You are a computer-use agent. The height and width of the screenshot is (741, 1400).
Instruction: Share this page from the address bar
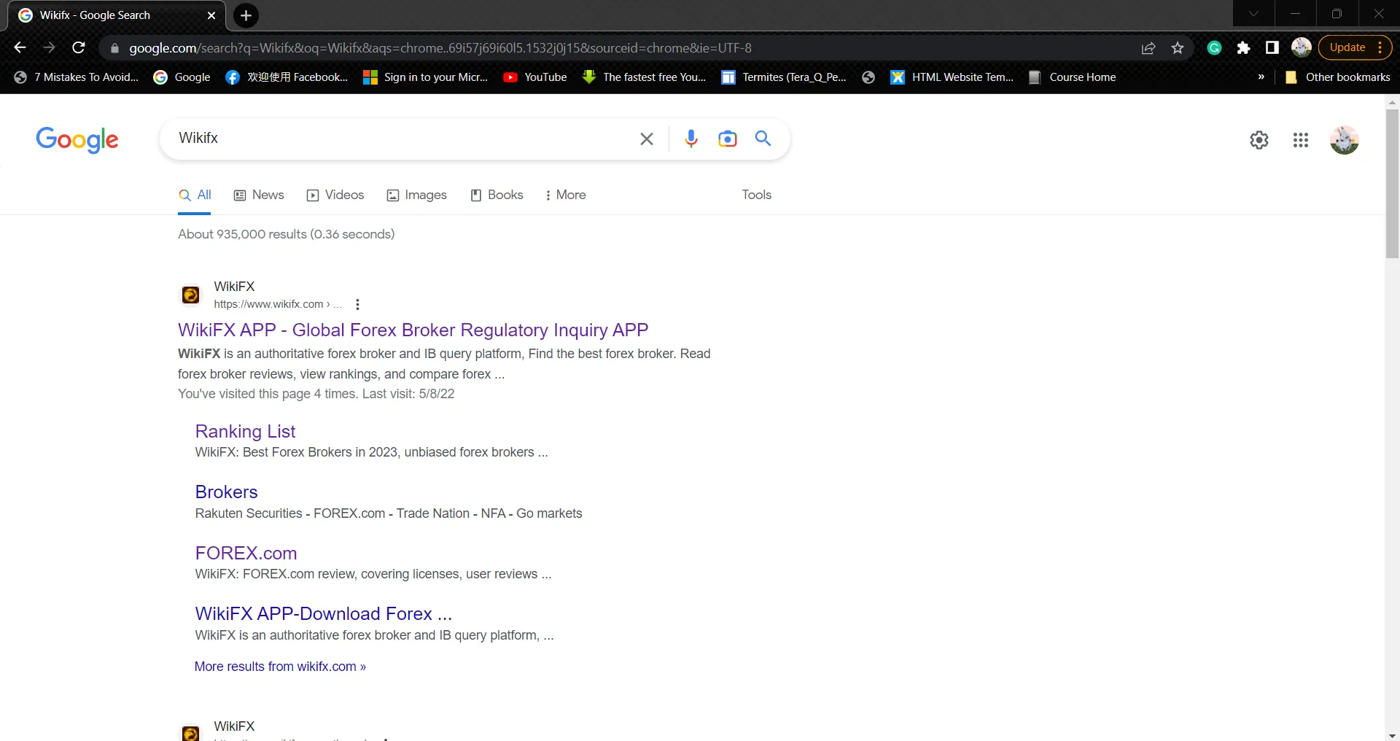coord(1148,48)
